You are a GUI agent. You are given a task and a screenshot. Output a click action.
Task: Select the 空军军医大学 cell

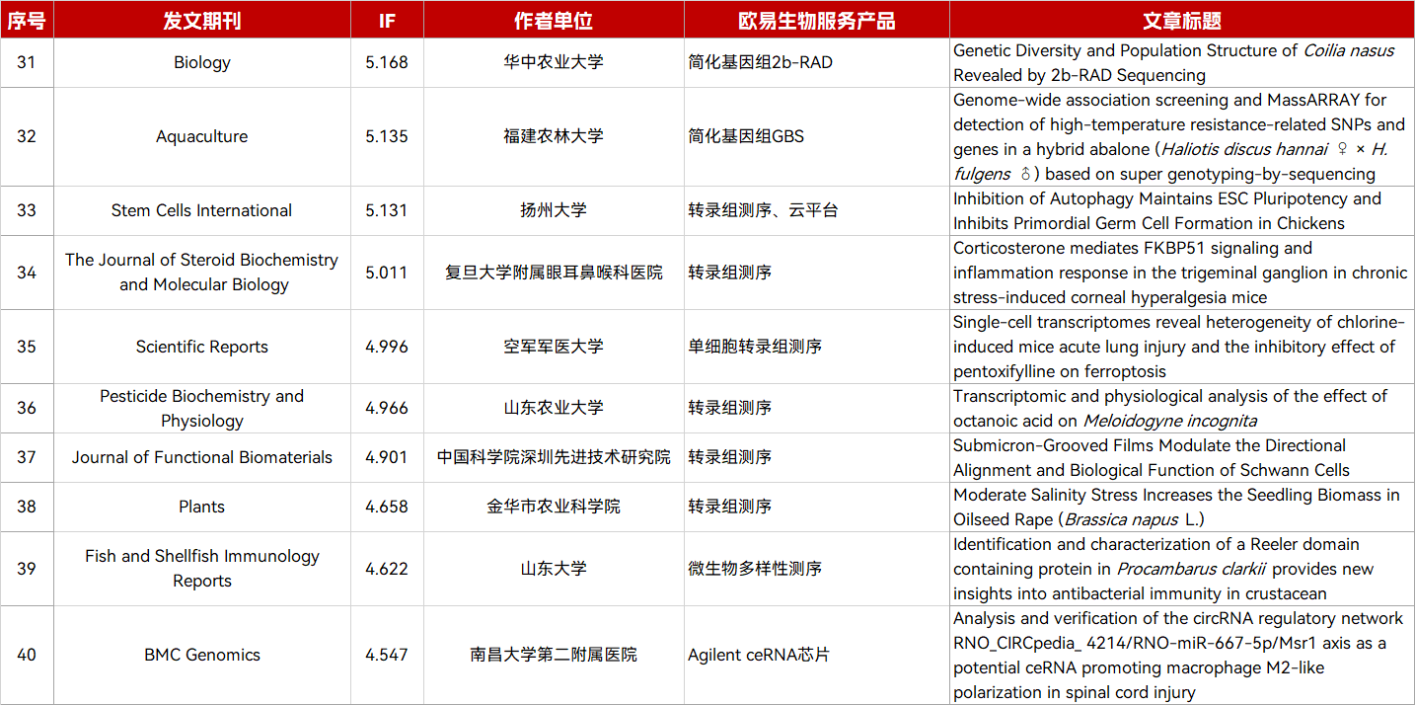(554, 347)
